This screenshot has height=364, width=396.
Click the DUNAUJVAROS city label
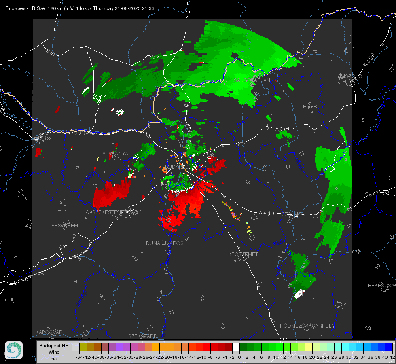[x=165, y=243]
